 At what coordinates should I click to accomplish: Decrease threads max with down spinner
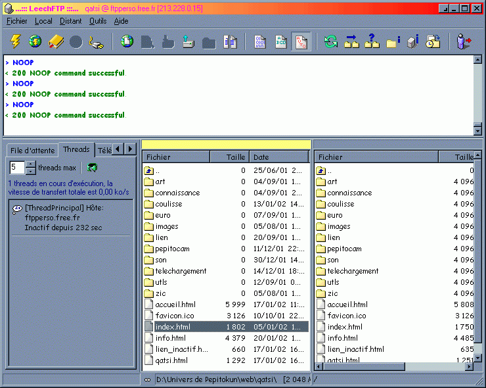point(30,171)
